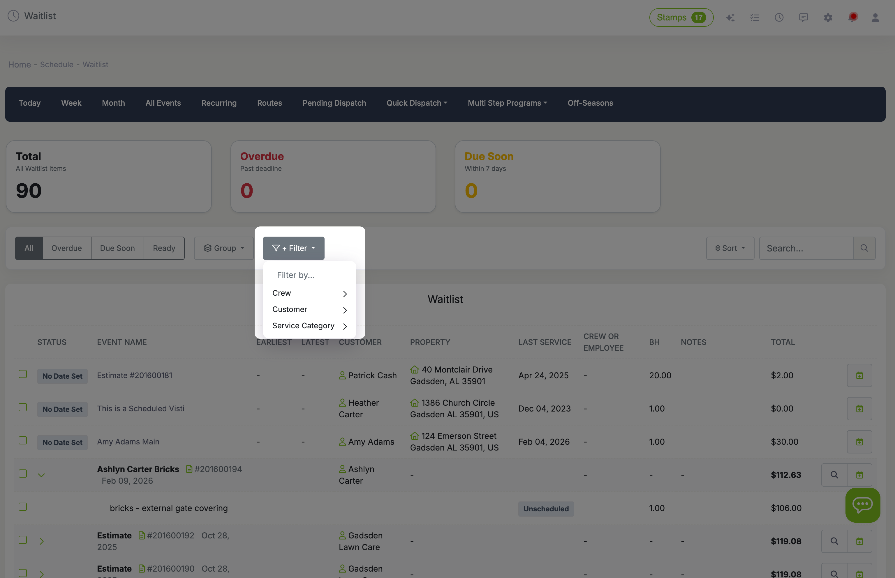
Task: Open the Group dropdown
Action: 223,248
